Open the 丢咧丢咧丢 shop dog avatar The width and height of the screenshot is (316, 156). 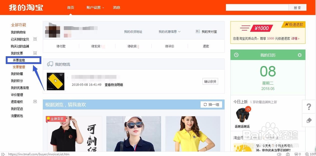click(242, 115)
